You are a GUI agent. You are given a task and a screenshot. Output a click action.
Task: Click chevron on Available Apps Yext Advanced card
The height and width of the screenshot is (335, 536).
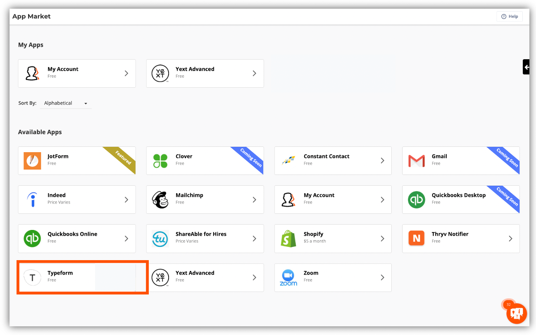click(255, 278)
